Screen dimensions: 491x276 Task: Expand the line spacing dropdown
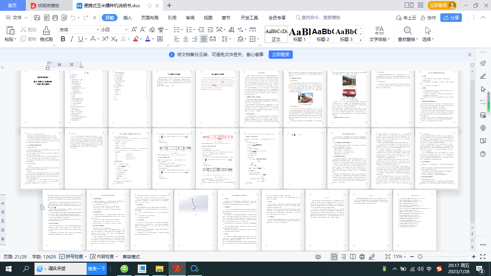(230, 39)
